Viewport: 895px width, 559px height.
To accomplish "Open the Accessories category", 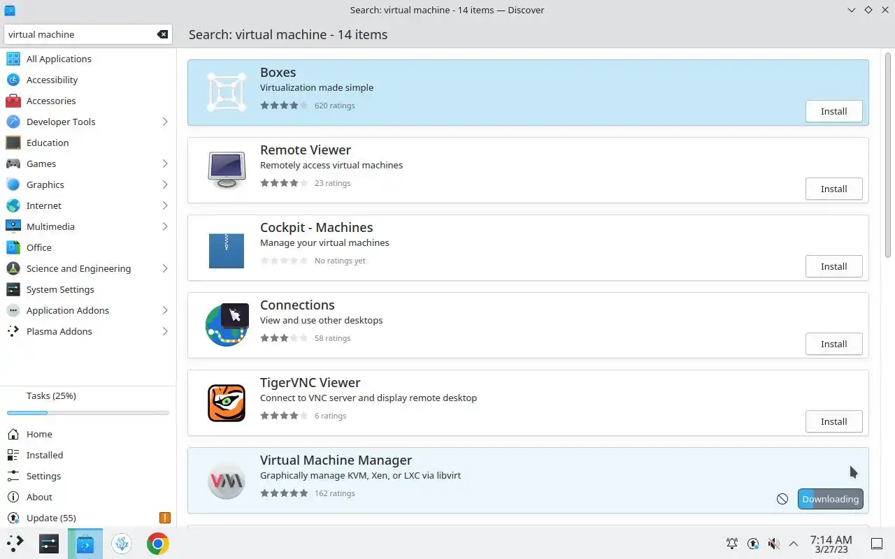I will click(88, 101).
